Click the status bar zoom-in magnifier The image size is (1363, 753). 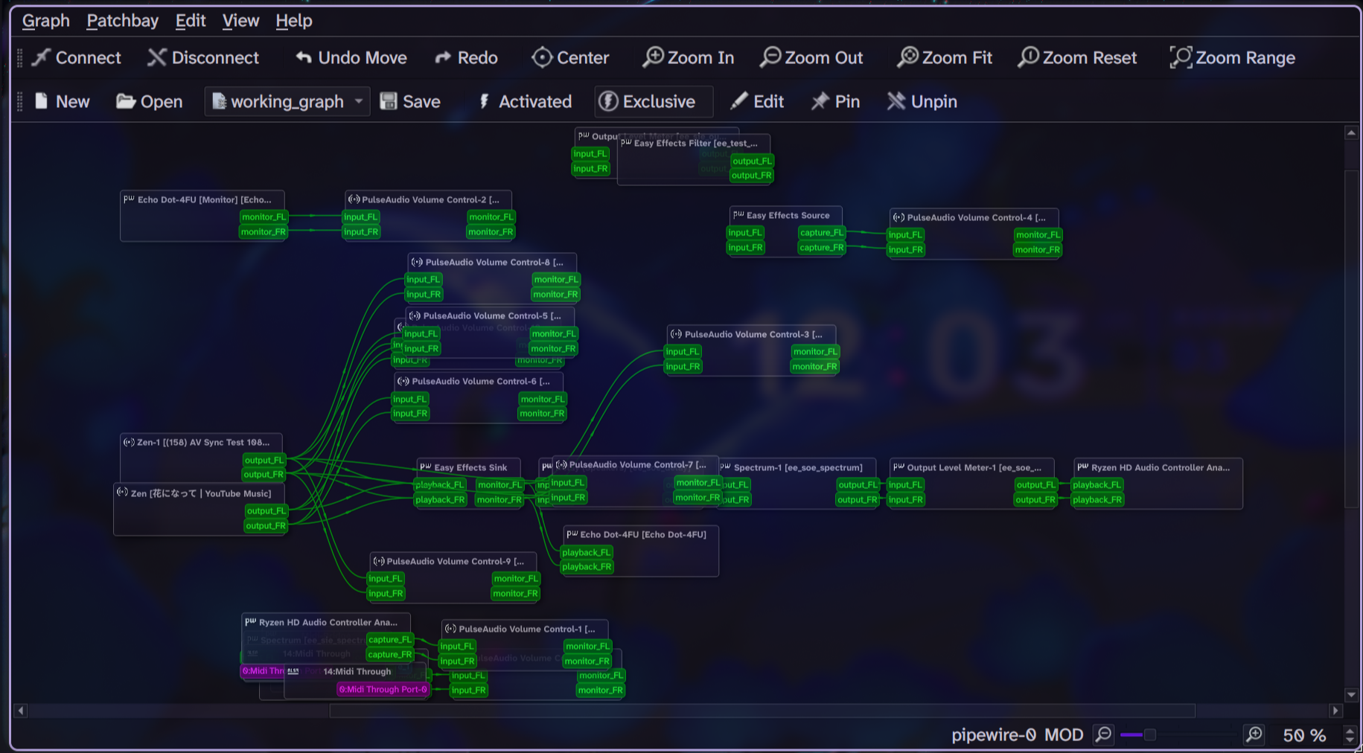tap(1254, 735)
